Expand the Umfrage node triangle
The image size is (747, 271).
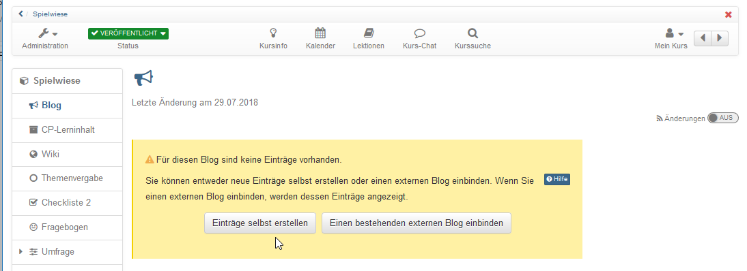(20, 251)
